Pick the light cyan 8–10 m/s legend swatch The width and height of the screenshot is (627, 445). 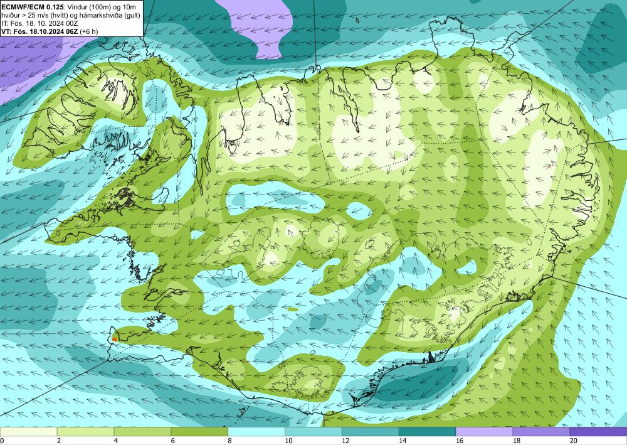click(x=256, y=432)
